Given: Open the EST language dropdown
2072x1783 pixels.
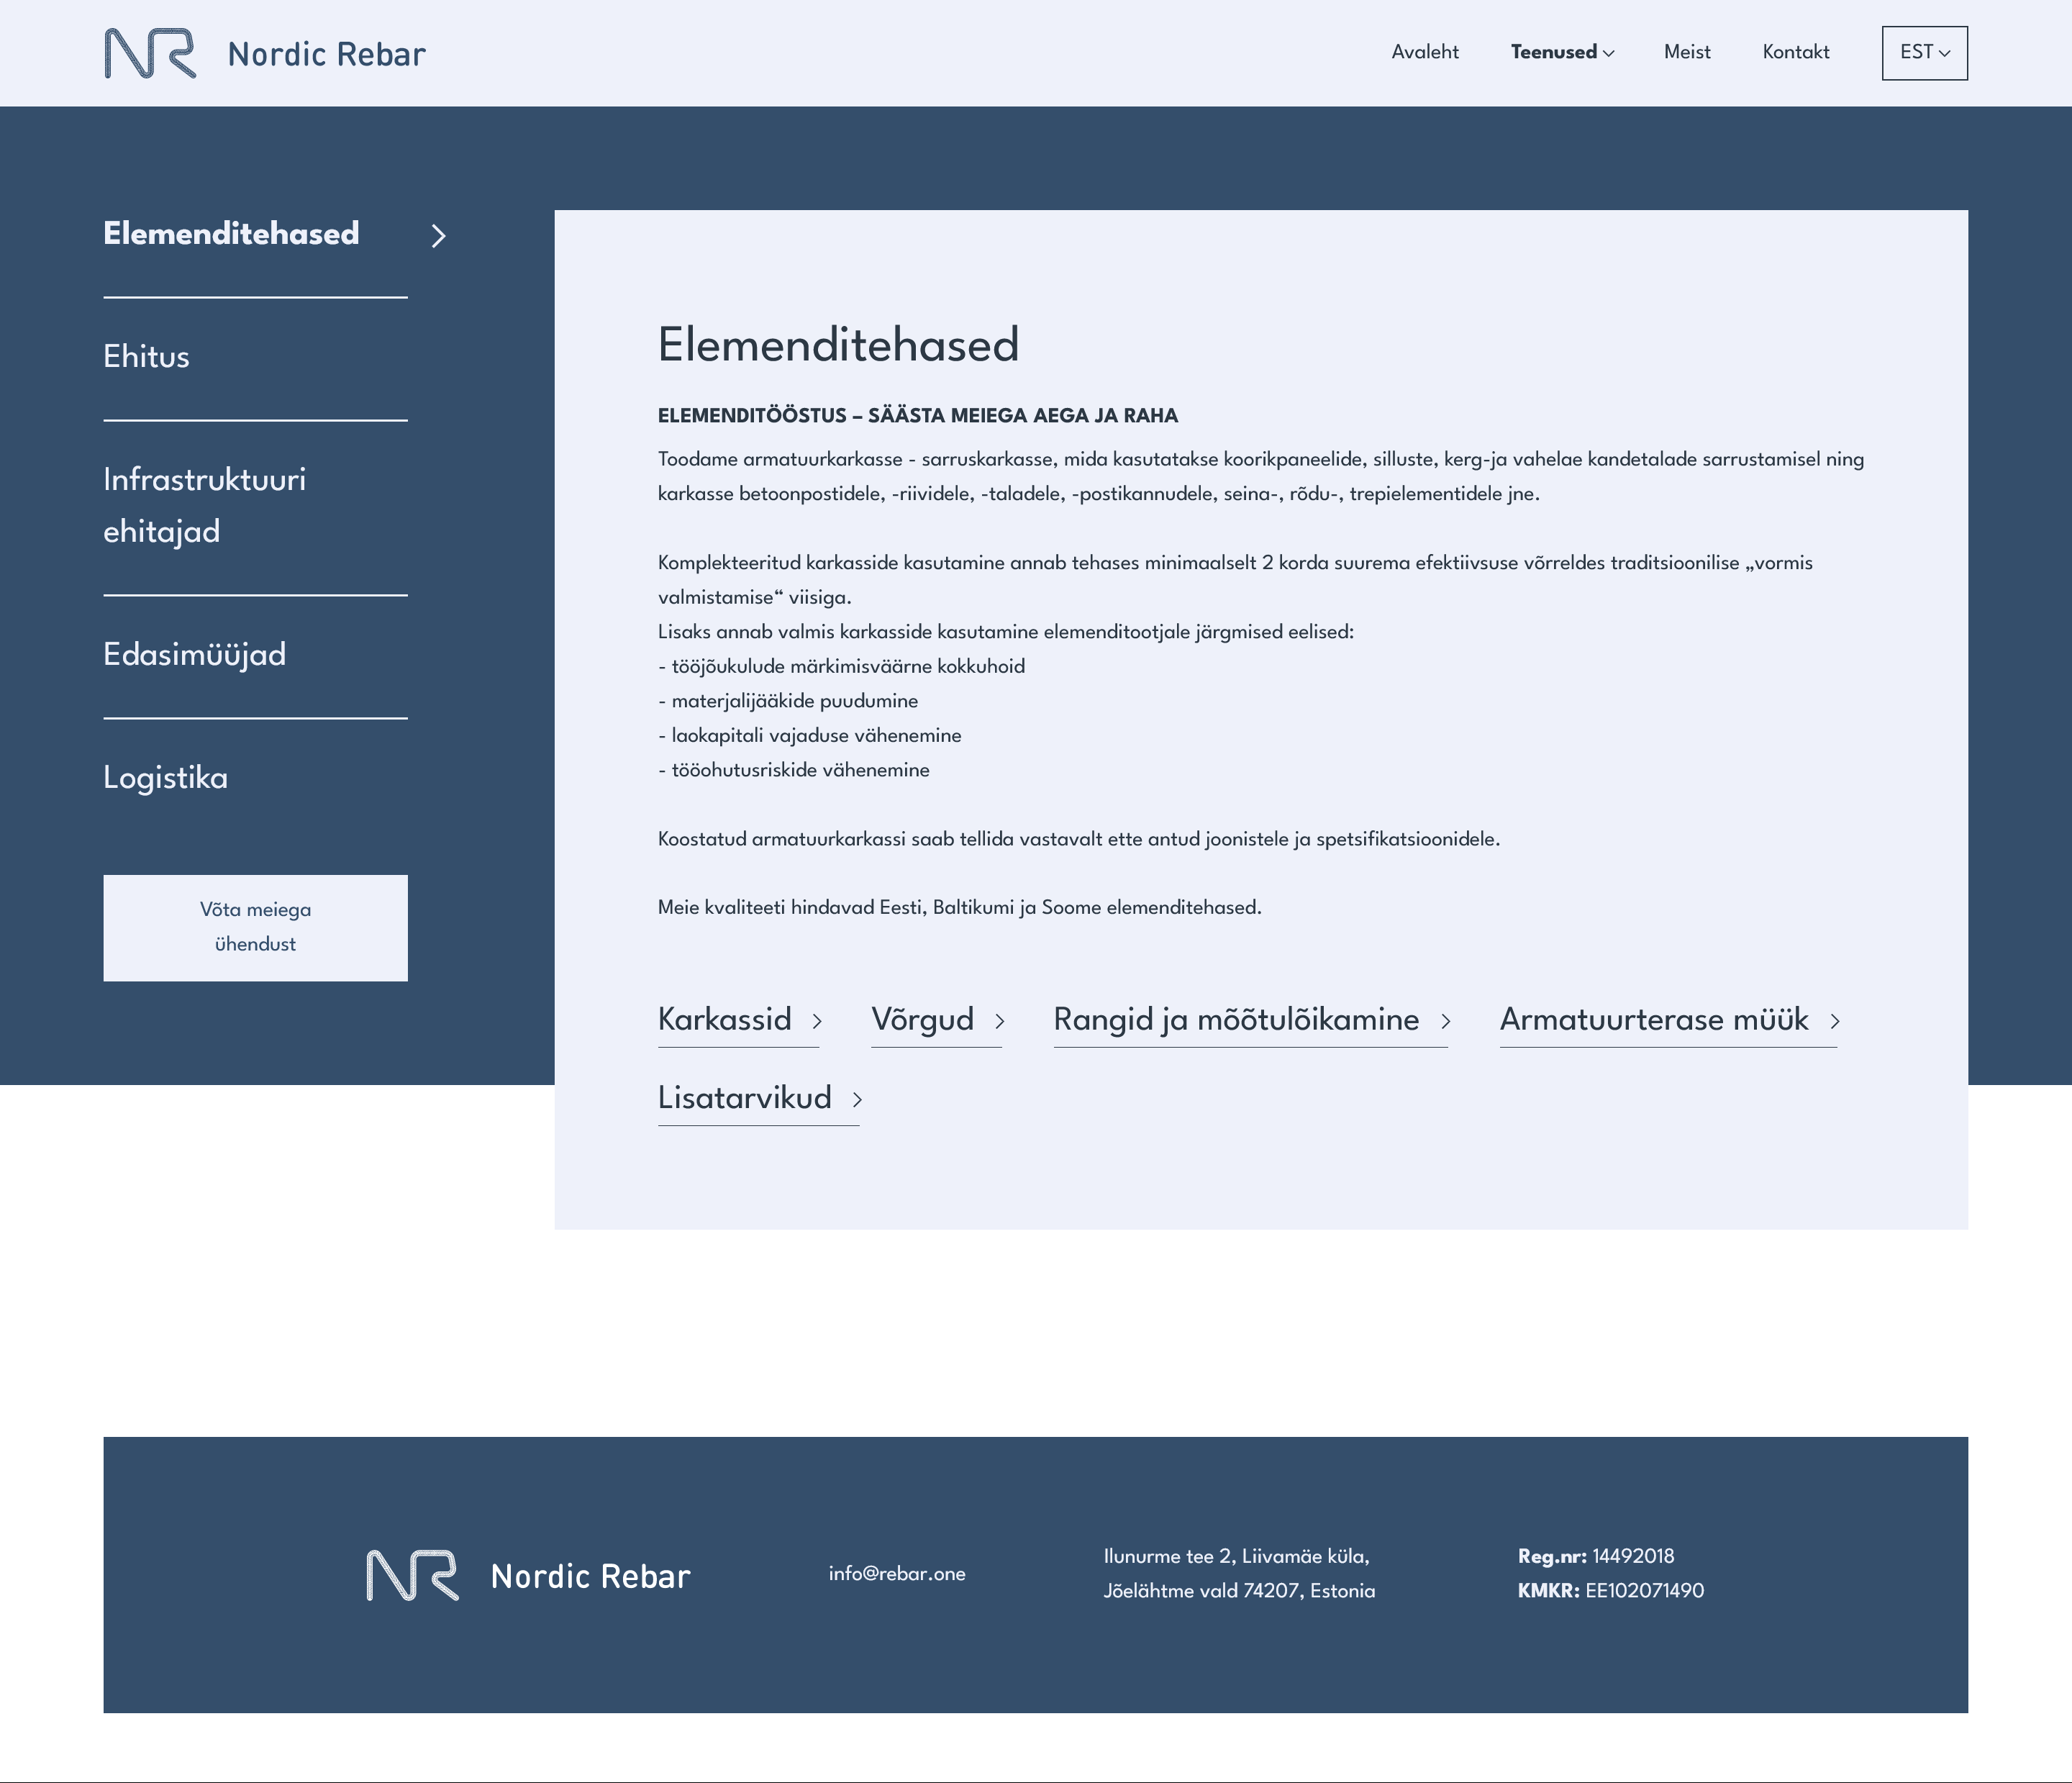Looking at the screenshot, I should (x=1924, y=53).
